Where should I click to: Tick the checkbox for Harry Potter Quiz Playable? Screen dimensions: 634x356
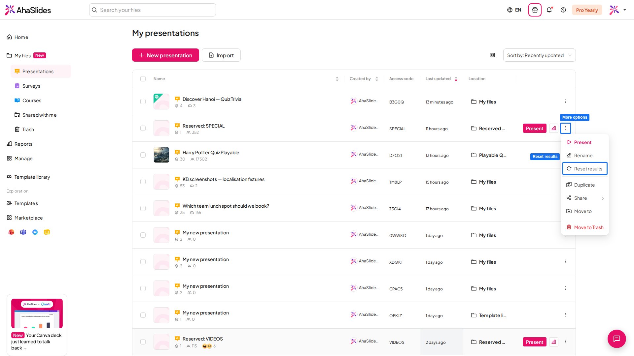tap(143, 155)
